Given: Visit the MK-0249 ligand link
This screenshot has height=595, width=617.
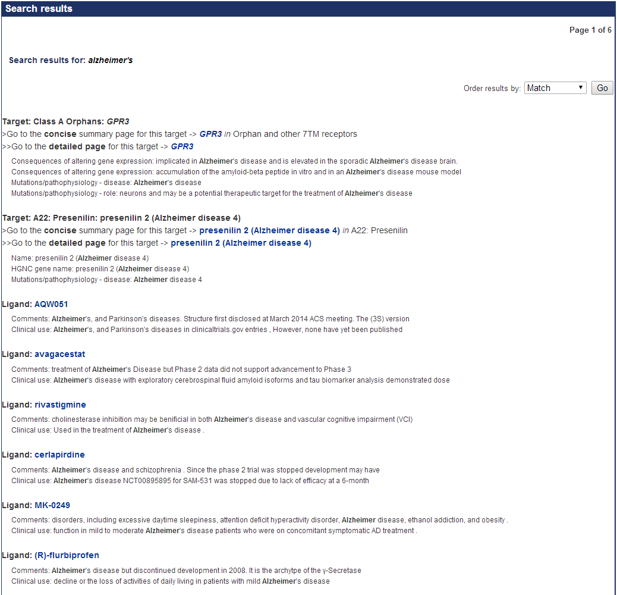Looking at the screenshot, I should click(x=52, y=505).
